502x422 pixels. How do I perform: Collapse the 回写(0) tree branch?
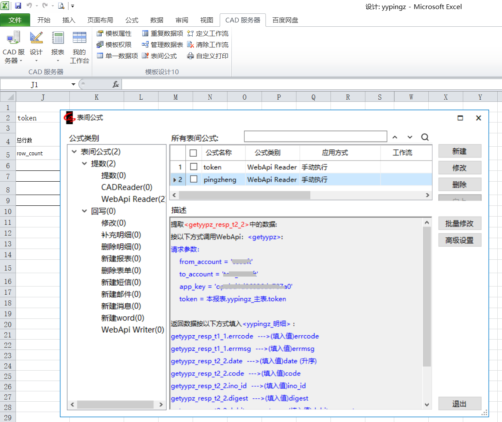(x=84, y=211)
